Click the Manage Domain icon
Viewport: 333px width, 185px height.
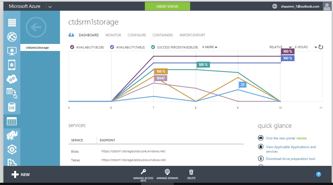(167, 172)
